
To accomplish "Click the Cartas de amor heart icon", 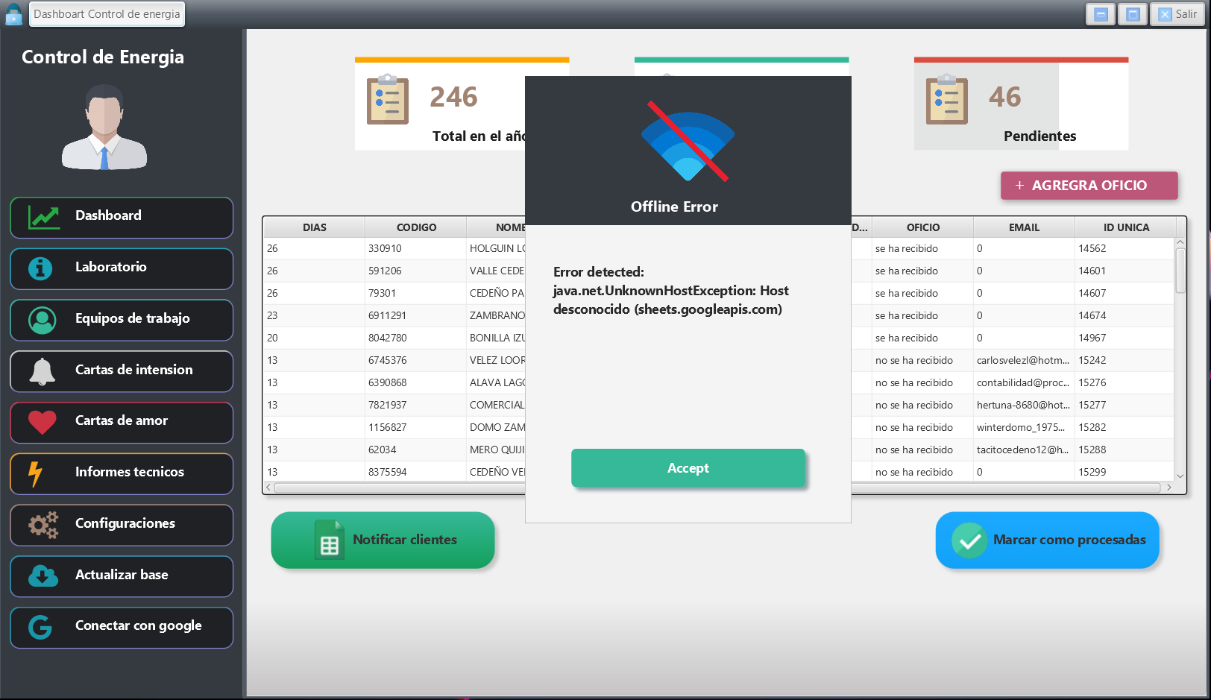I will pyautogui.click(x=42, y=423).
